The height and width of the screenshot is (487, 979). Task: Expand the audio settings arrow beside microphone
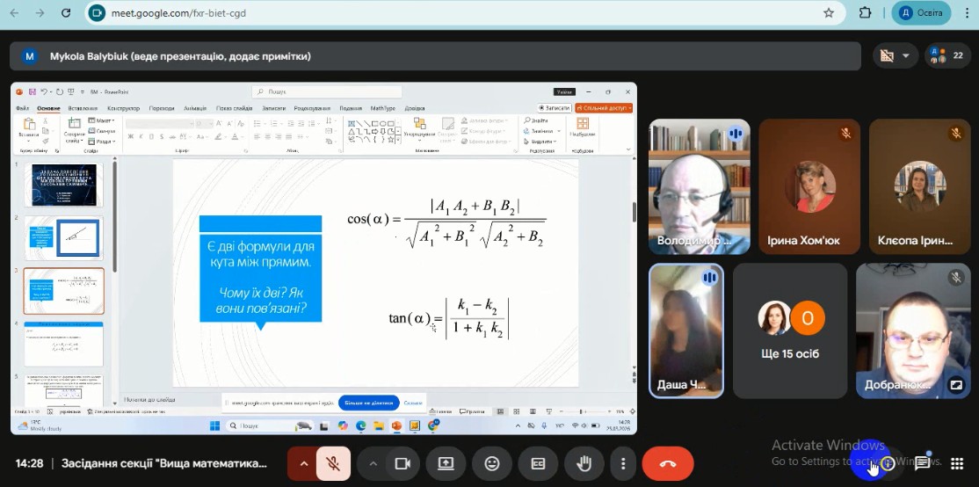[304, 463]
